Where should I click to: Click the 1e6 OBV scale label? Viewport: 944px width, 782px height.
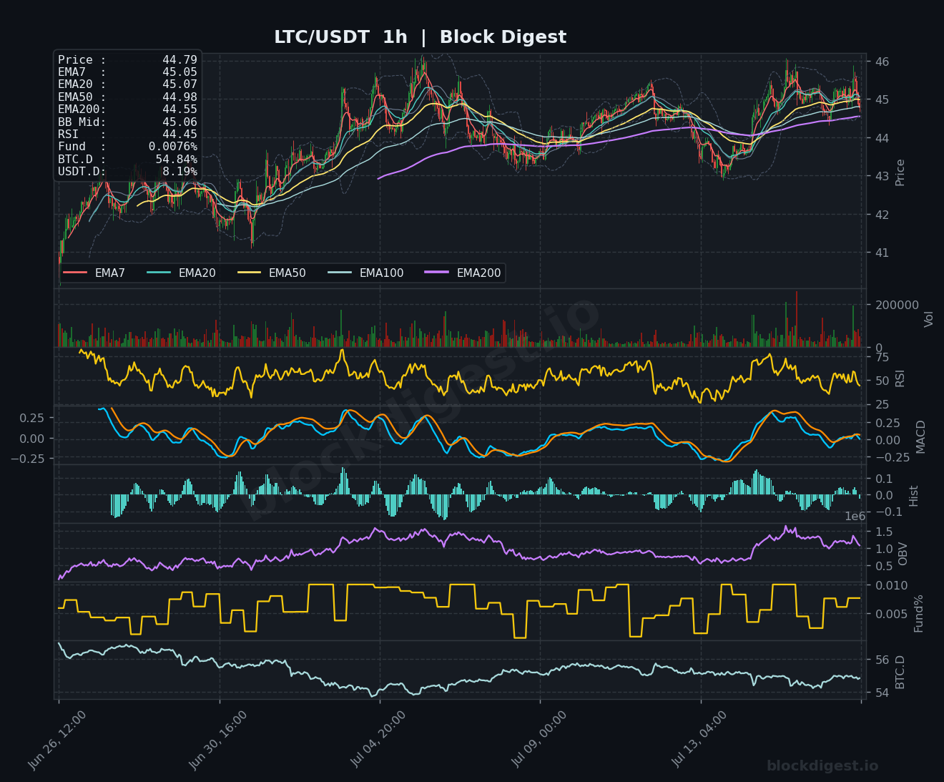(x=855, y=517)
